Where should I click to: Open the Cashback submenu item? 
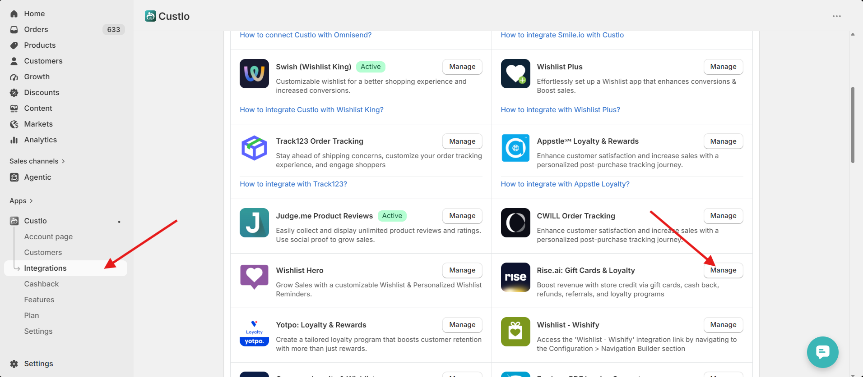coord(42,284)
